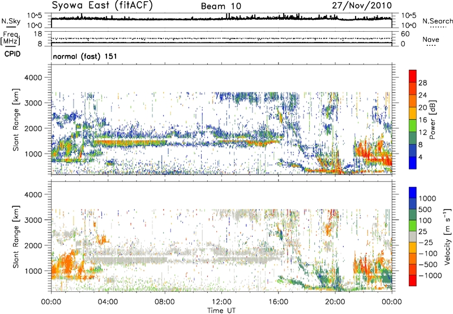Image resolution: width=453 pixels, height=314 pixels.
Task: Click the 'Nave' legend label
Action: coord(431,39)
